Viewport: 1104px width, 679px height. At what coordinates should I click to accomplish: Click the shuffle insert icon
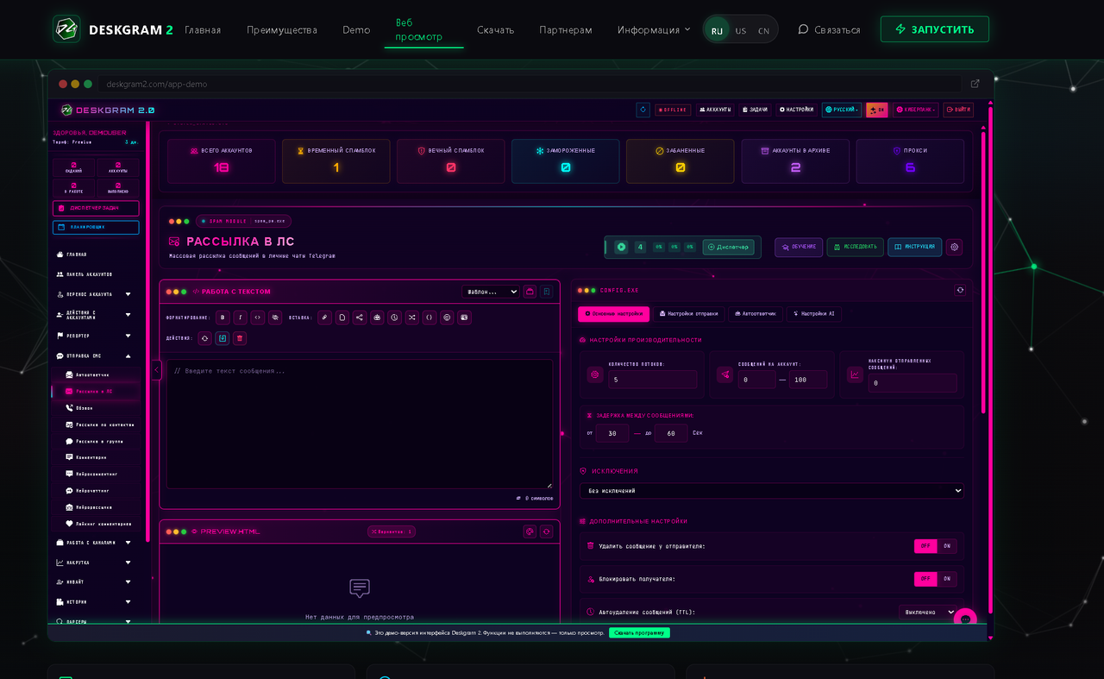click(411, 317)
